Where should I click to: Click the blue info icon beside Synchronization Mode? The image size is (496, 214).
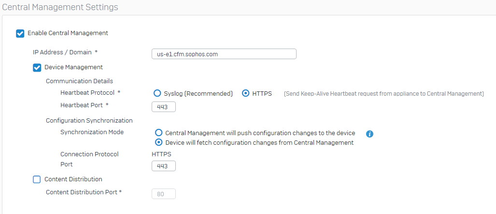tap(369, 134)
